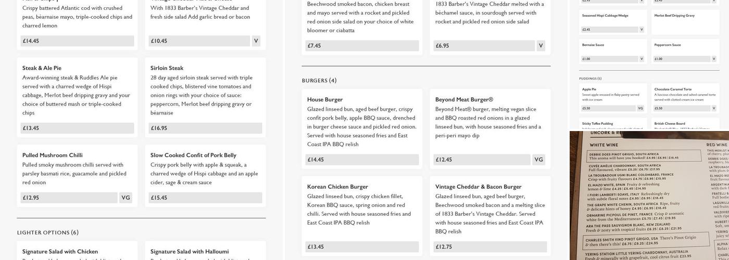
Task: Open the Steak & Ale Pie item title
Action: click(x=42, y=68)
